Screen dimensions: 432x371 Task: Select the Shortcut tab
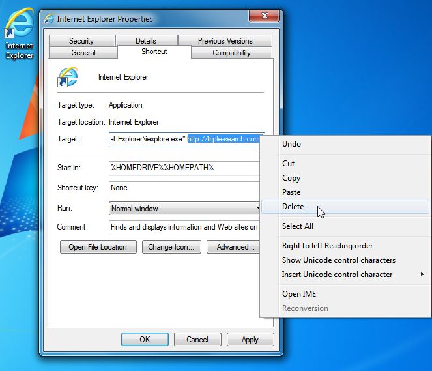click(x=154, y=52)
